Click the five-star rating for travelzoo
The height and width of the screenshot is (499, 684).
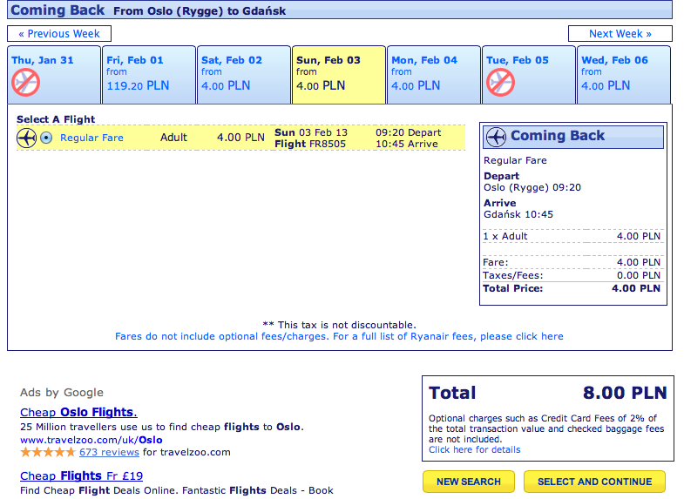[48, 452]
